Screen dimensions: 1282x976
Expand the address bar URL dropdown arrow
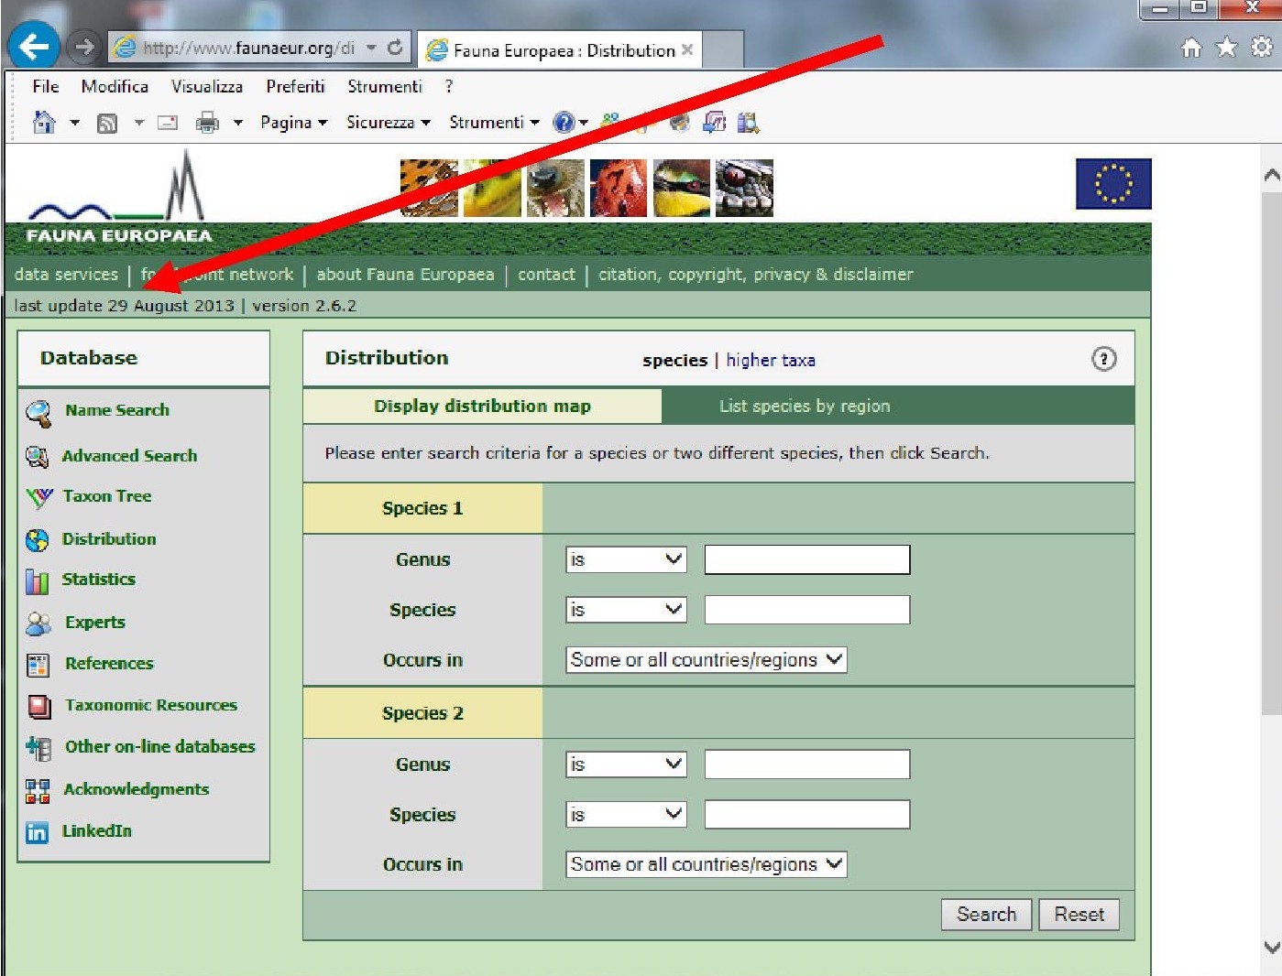(371, 48)
